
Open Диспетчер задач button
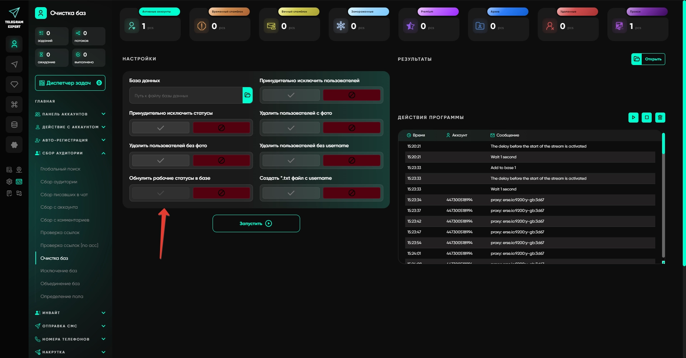click(70, 83)
